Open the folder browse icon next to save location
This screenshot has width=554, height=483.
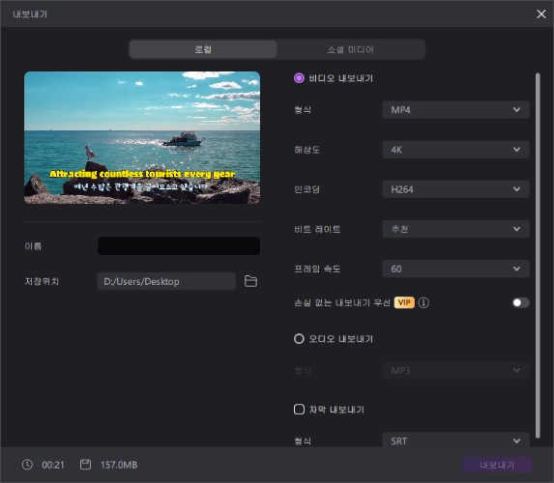(x=250, y=281)
